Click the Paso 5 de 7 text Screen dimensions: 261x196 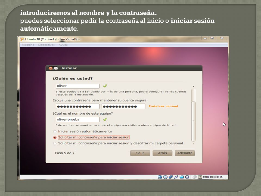coord(65,153)
